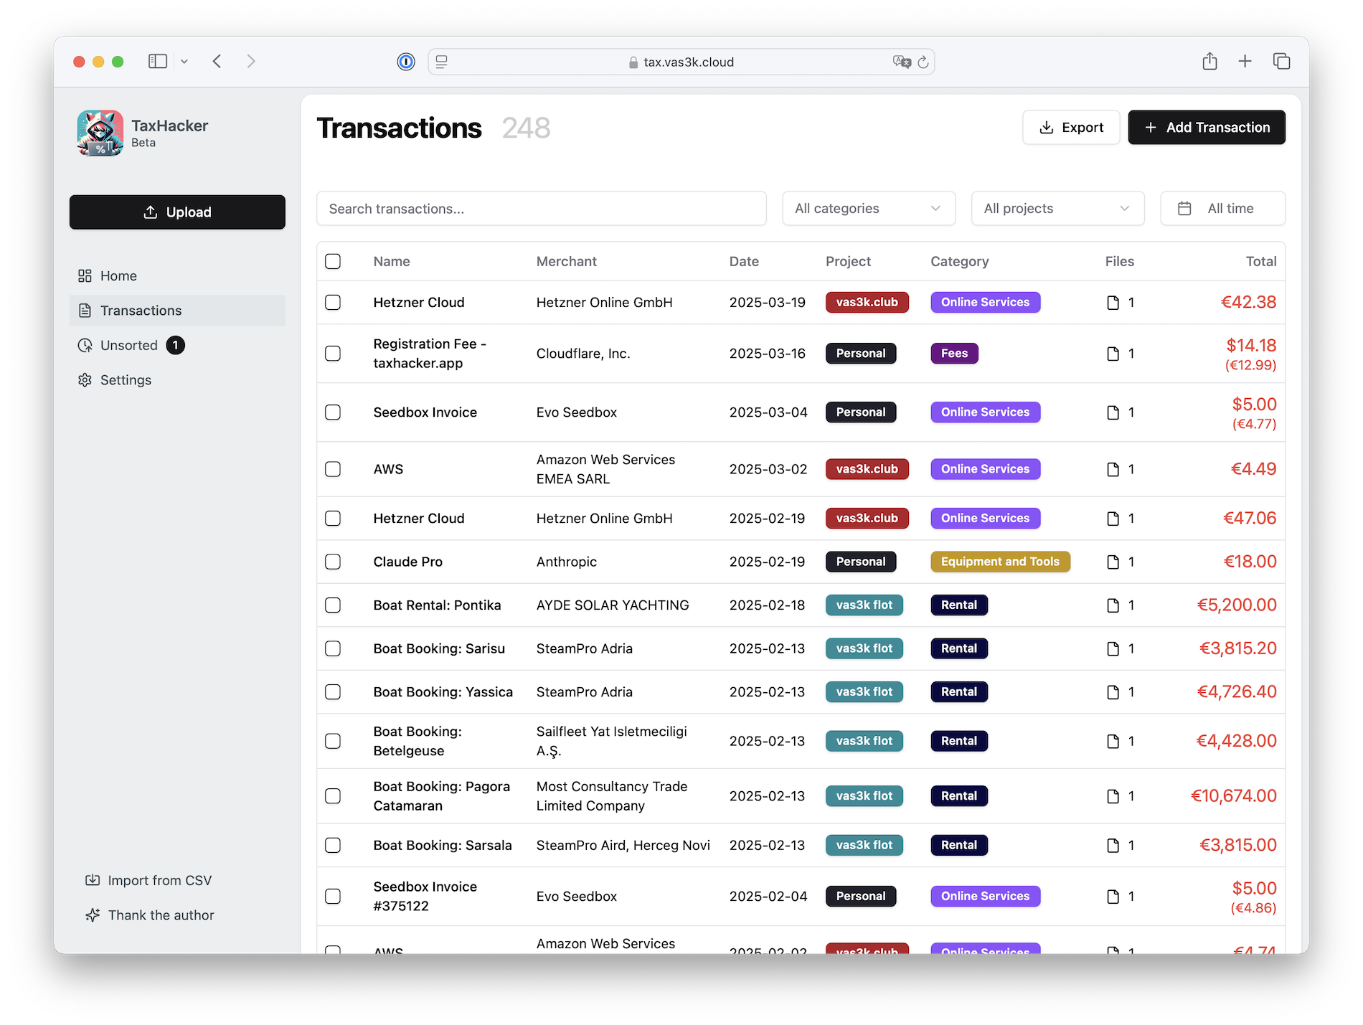Check the Claude Pro row checkbox
This screenshot has height=1025, width=1363.
333,562
